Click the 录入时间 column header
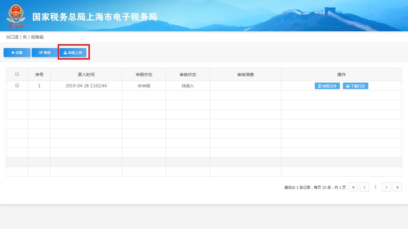Image resolution: width=408 pixels, height=229 pixels. coord(86,75)
